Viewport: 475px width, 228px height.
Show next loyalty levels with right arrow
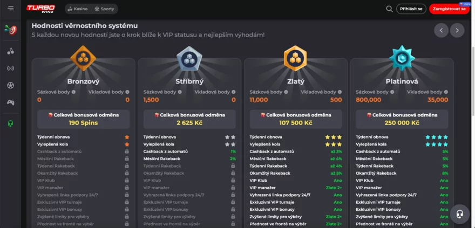tap(457, 30)
